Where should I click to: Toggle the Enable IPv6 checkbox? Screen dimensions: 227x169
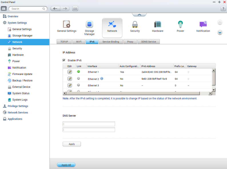64,60
